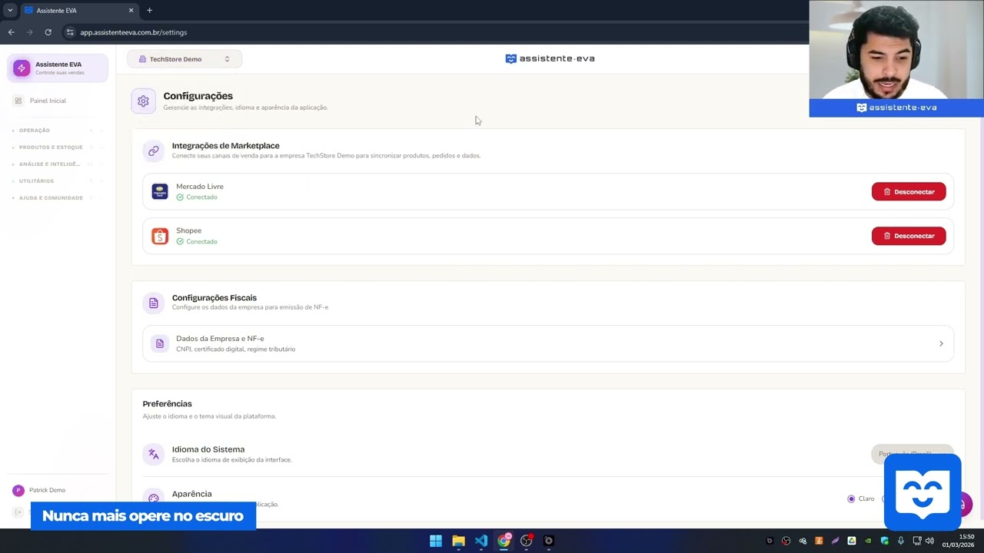Click the building icon beside TechStore Demo
Viewport: 984px width, 553px height.
(x=142, y=59)
